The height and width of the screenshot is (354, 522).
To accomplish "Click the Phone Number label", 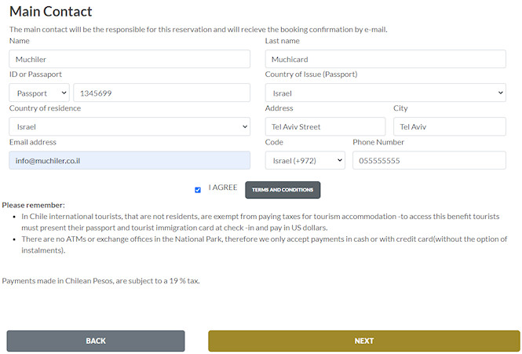I will click(x=378, y=142).
